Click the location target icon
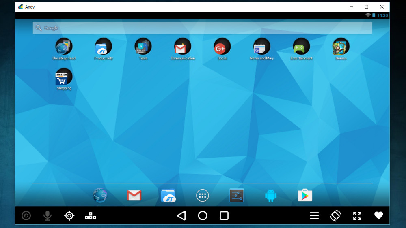 [x=69, y=215]
